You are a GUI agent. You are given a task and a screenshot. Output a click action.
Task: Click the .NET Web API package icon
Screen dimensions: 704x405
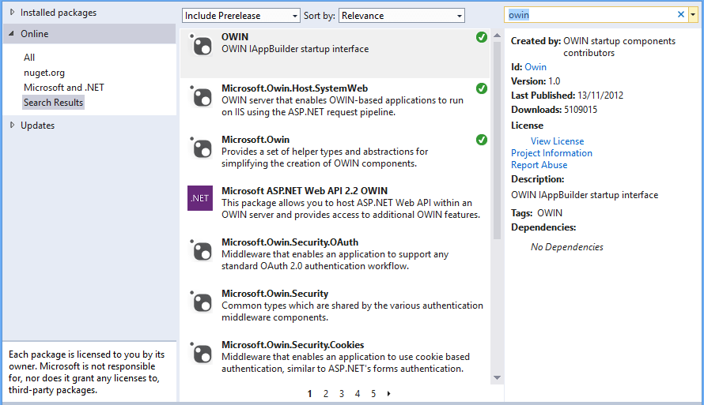click(x=200, y=198)
